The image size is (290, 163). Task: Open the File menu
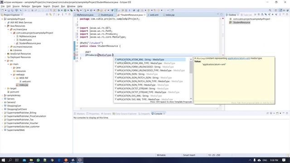[x=3, y=6]
